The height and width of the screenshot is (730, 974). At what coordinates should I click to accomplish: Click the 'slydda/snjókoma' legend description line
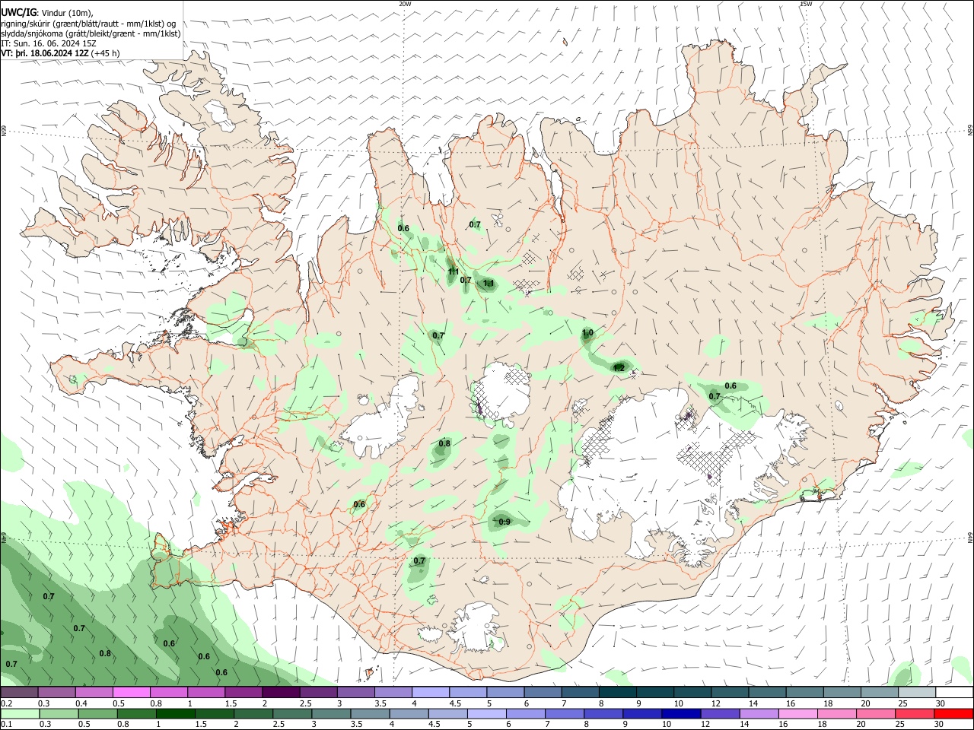[91, 33]
